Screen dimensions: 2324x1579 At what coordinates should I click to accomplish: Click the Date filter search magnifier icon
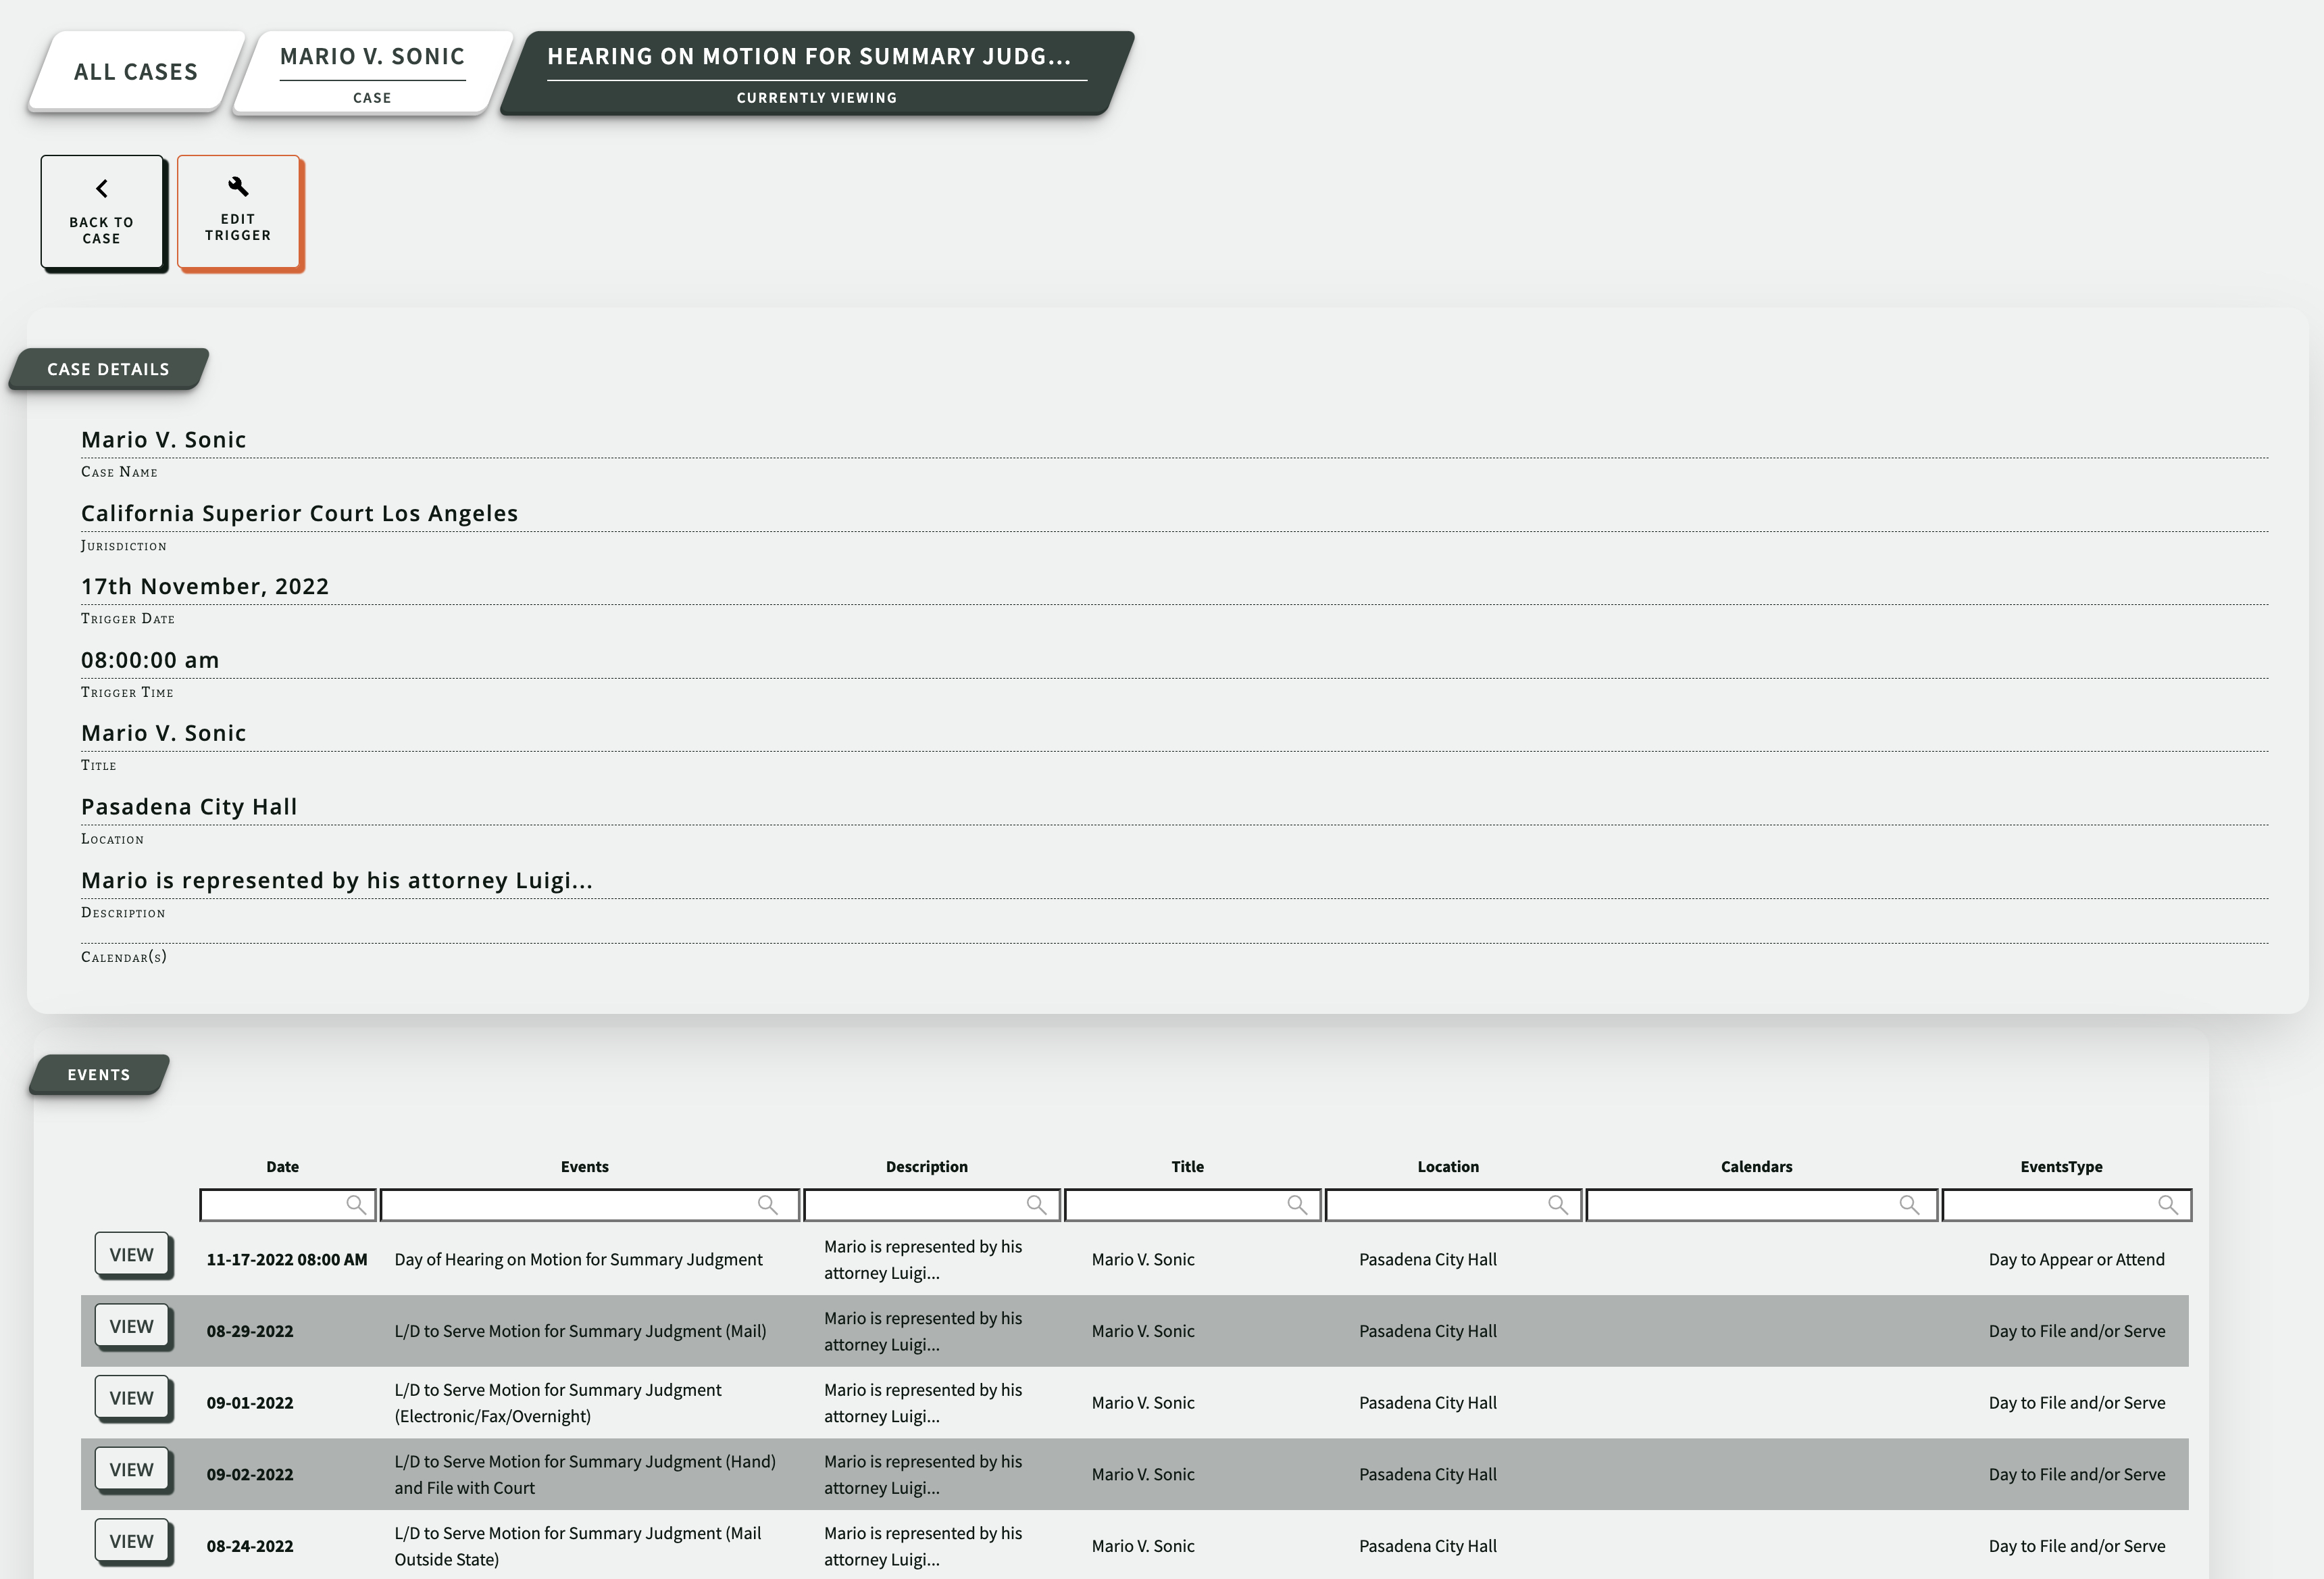tap(355, 1205)
